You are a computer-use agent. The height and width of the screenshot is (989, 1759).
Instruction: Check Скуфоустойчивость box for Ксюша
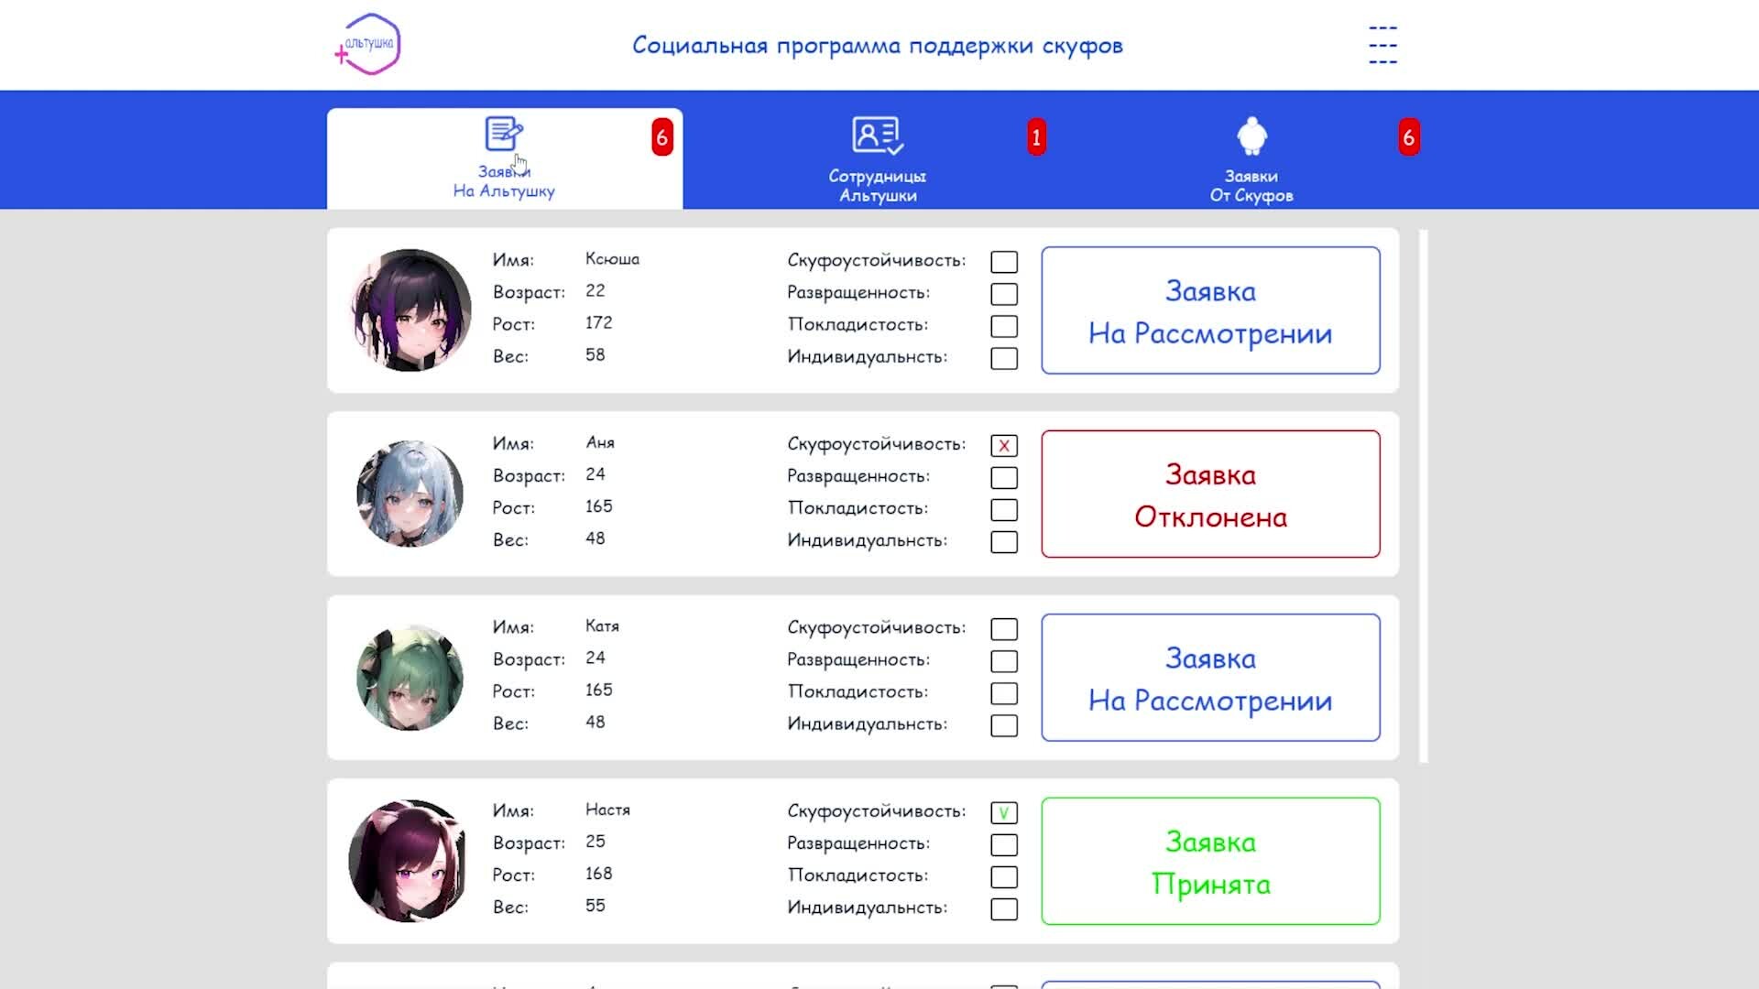1004,262
